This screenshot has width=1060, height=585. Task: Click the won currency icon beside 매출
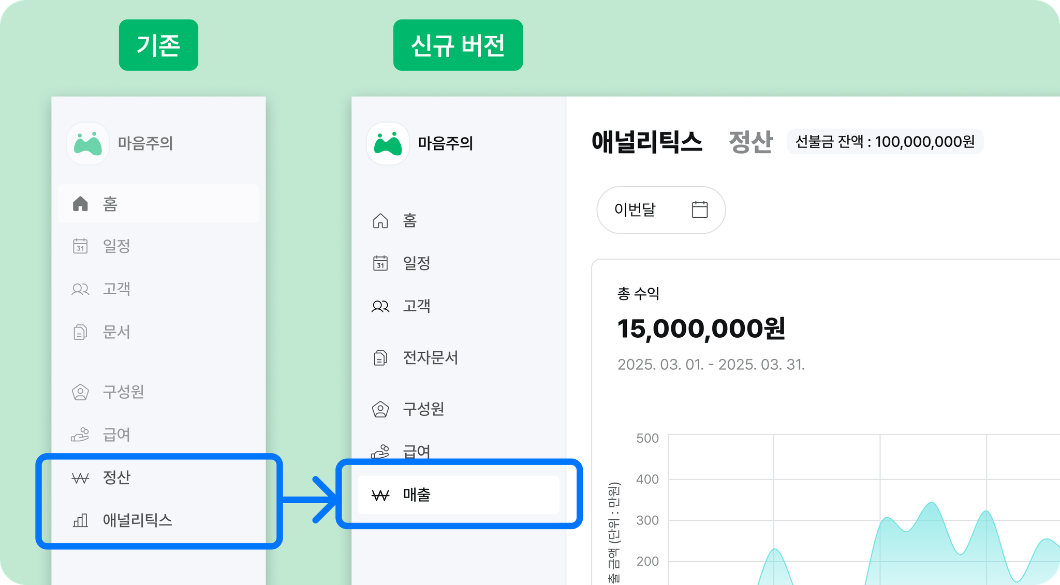(380, 495)
